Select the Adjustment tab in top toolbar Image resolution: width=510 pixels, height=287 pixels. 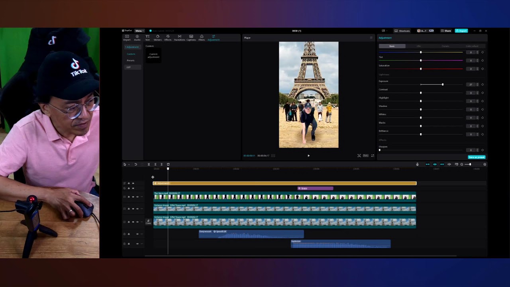point(214,38)
